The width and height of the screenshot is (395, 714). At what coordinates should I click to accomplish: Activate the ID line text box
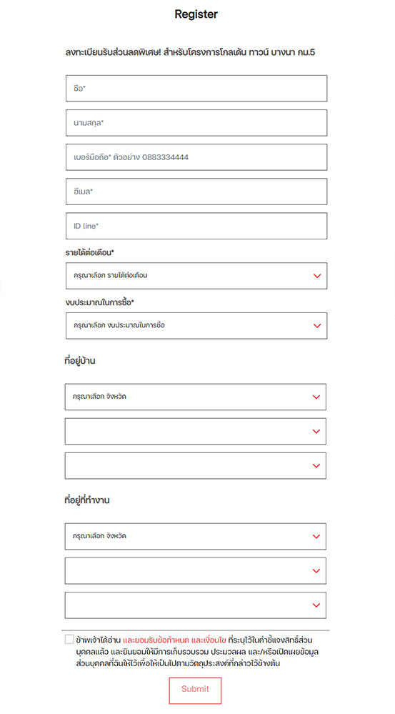196,226
